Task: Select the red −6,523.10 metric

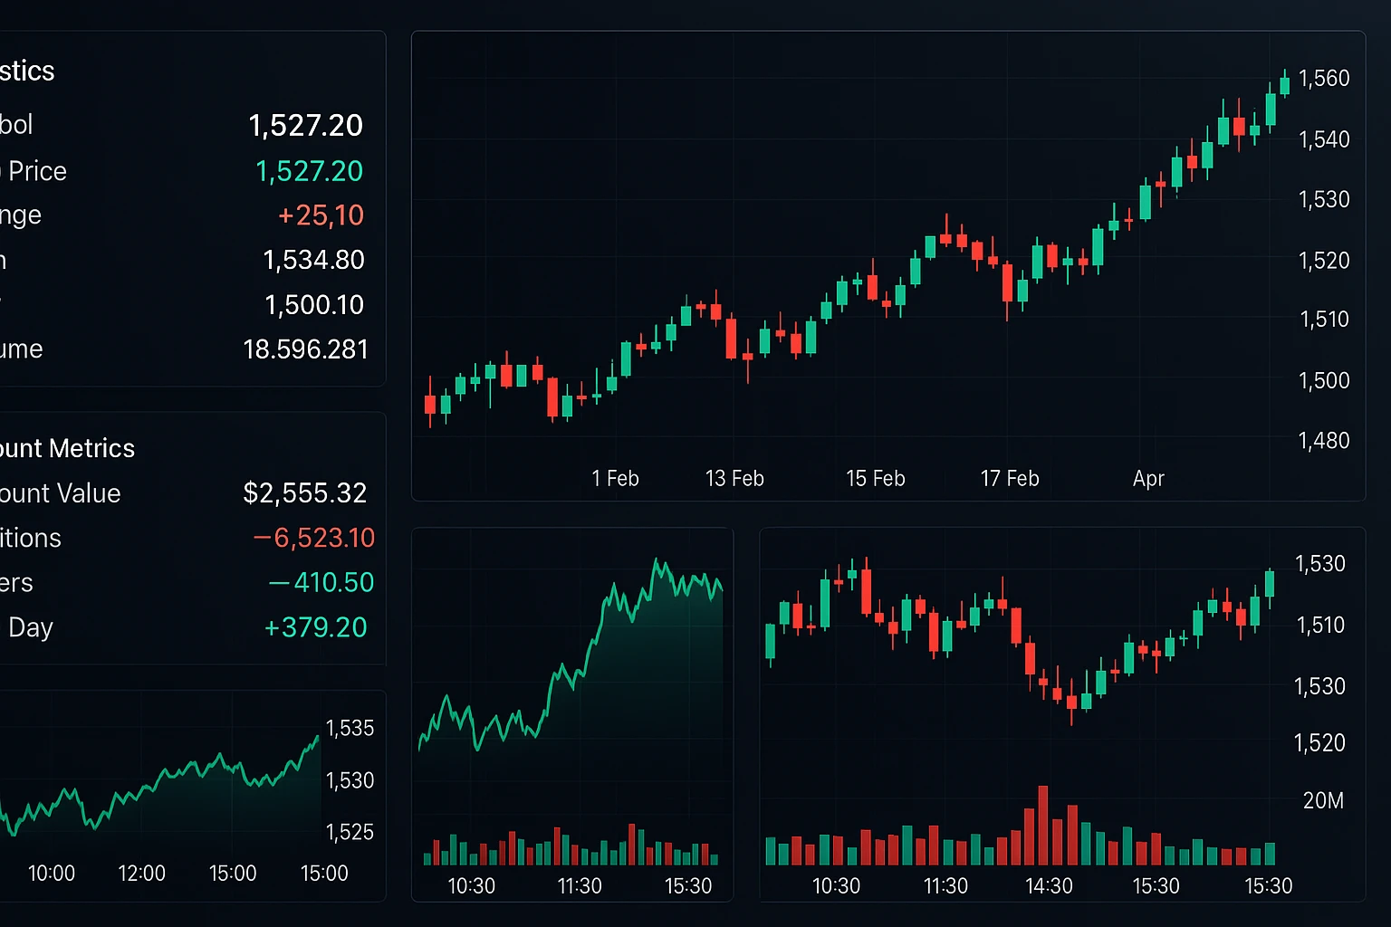Action: pyautogui.click(x=314, y=538)
